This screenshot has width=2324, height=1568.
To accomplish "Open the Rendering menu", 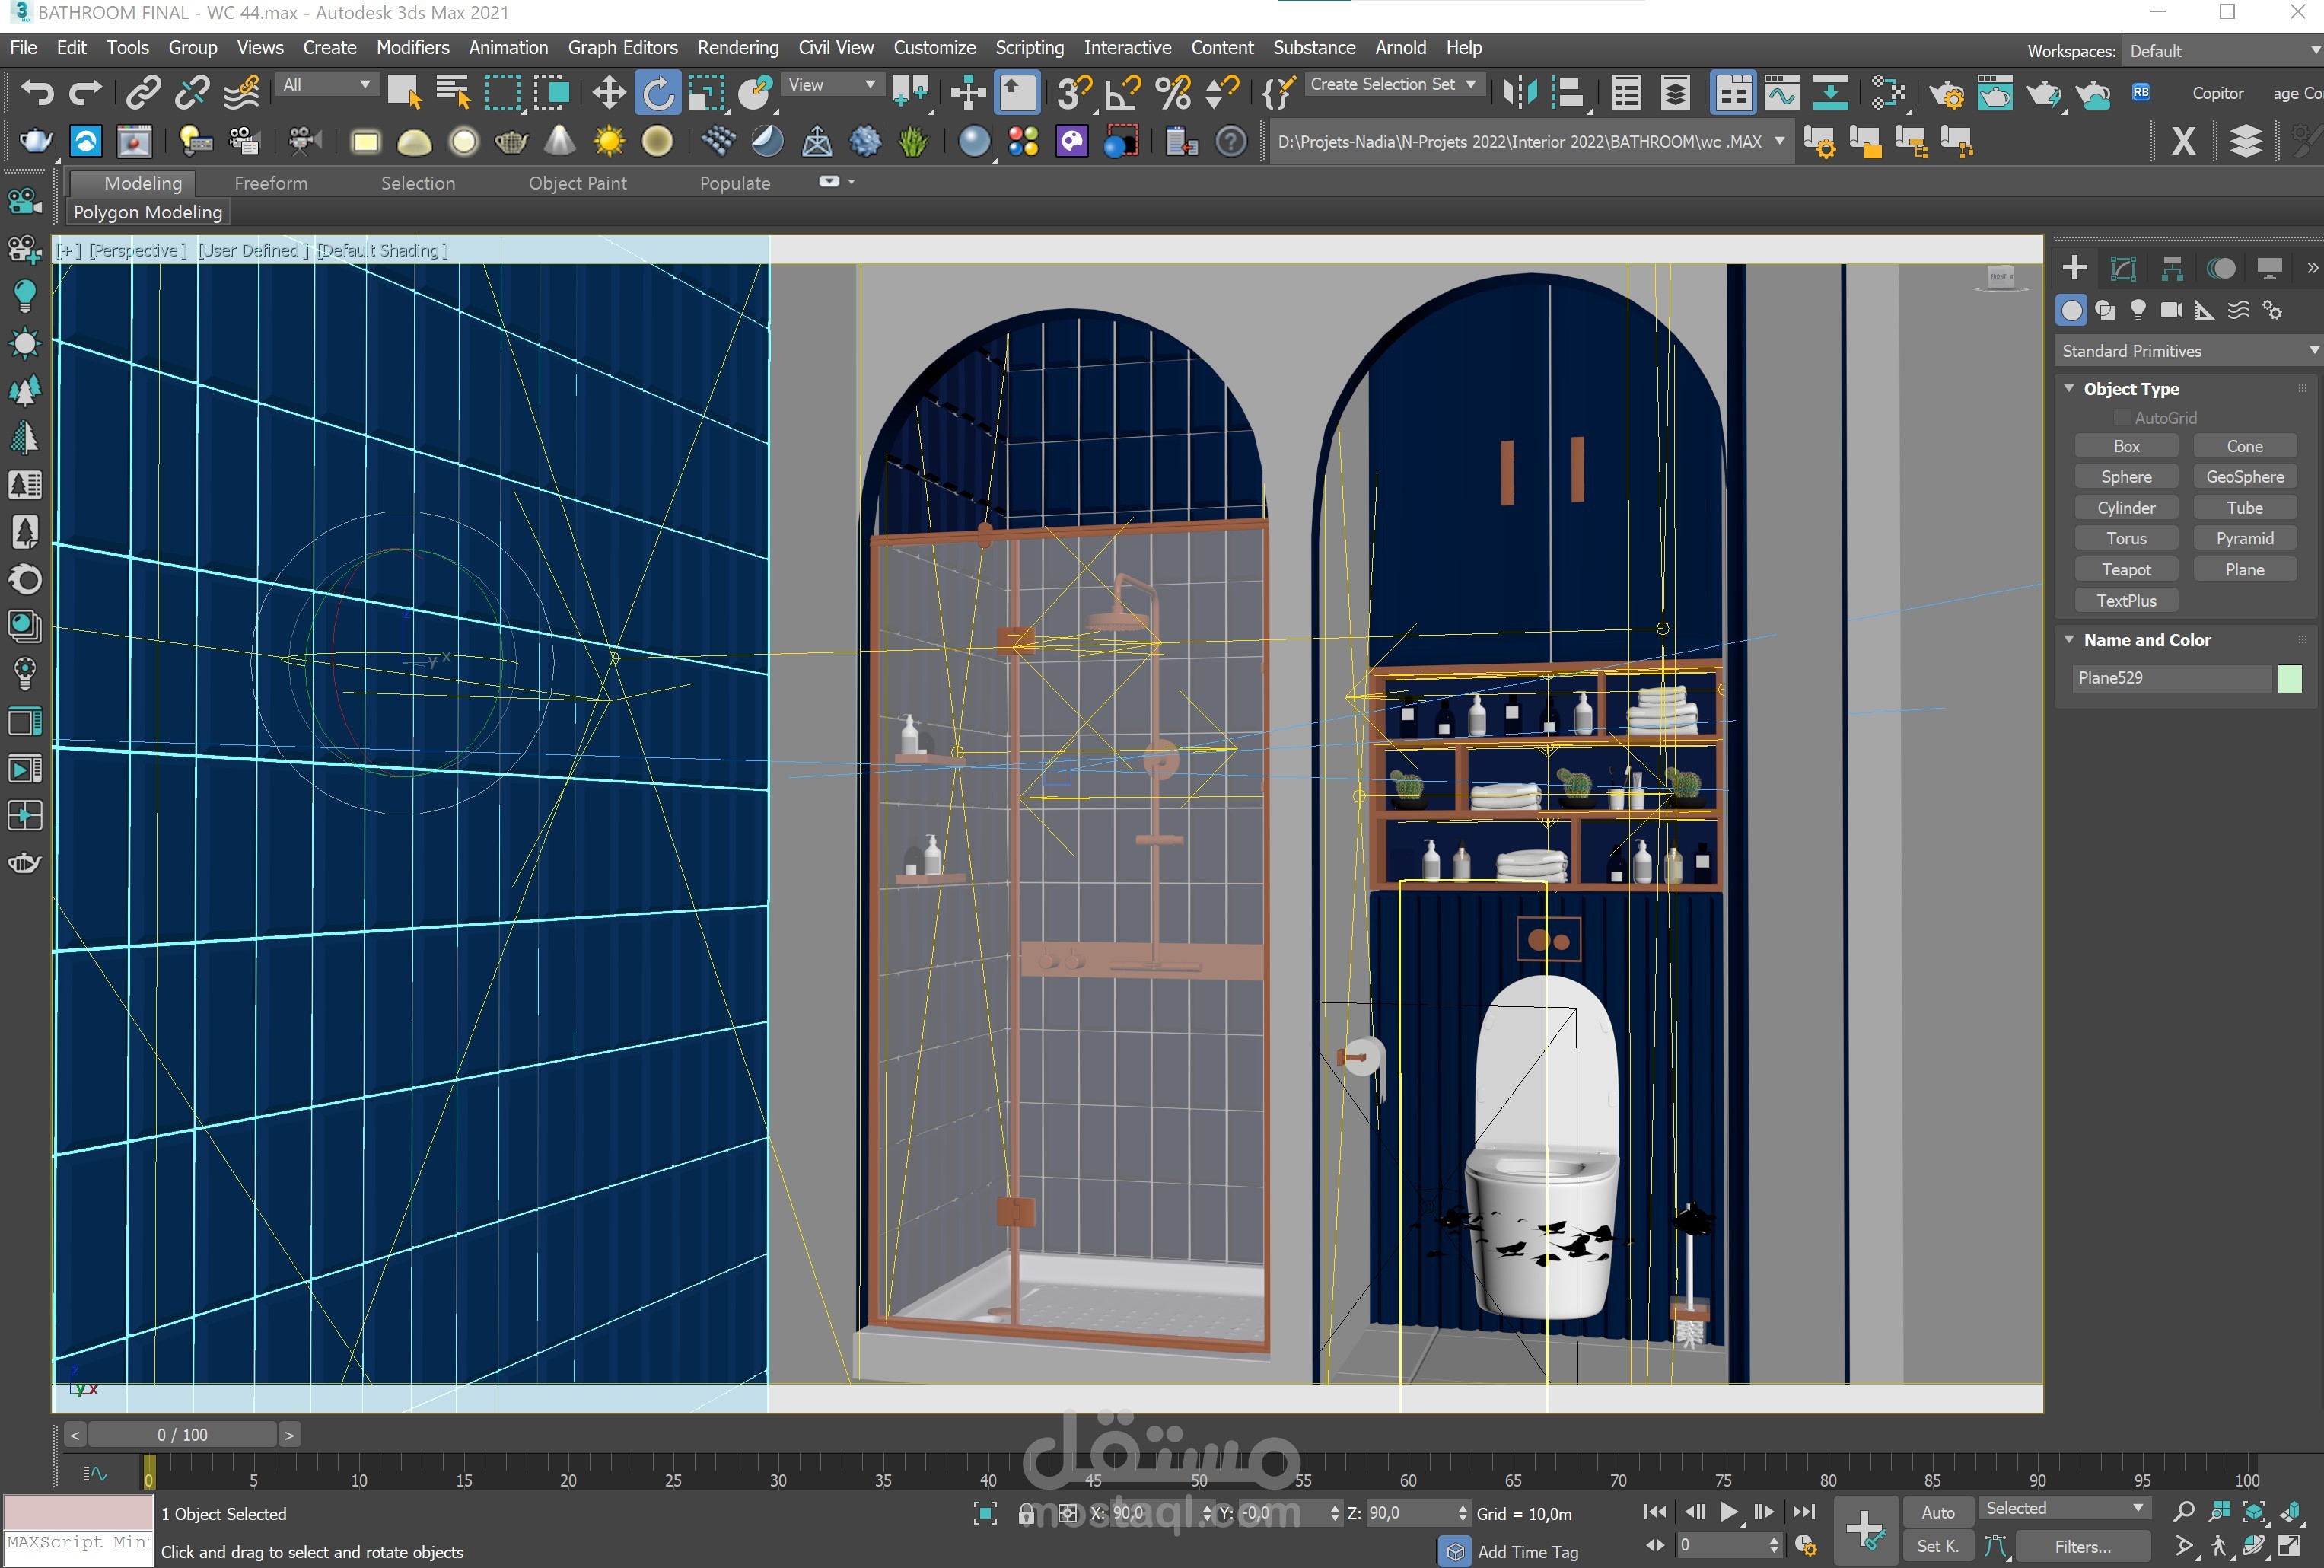I will point(737,47).
